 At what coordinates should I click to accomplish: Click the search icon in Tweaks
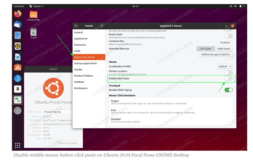click(76, 26)
